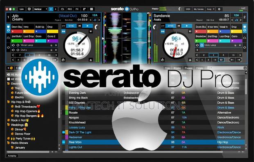This screenshot has height=162, width=254.
Task: Shift the deck 2 loop right with arrow
Action: [239, 60]
